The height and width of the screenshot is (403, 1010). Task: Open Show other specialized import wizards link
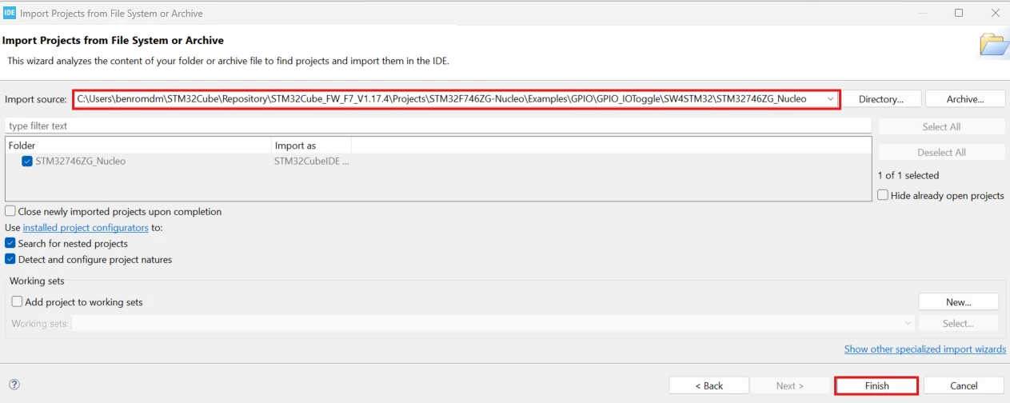(925, 349)
